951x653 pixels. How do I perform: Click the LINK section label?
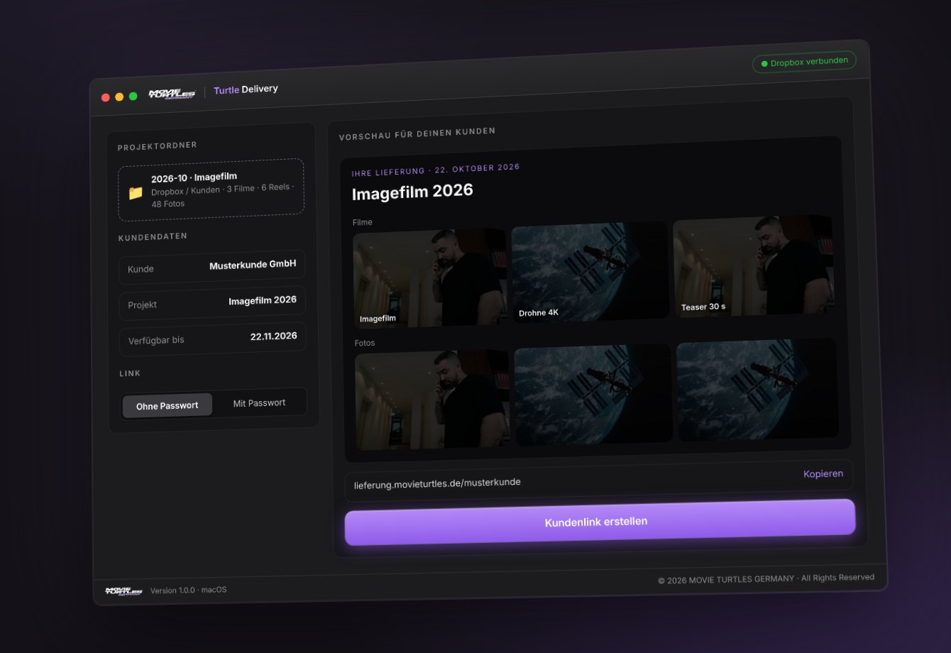pos(130,373)
